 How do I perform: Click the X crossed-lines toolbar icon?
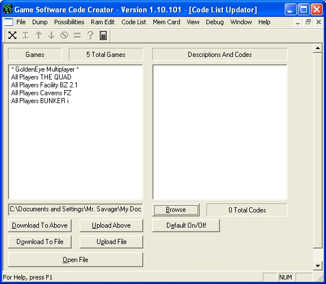click(x=12, y=35)
